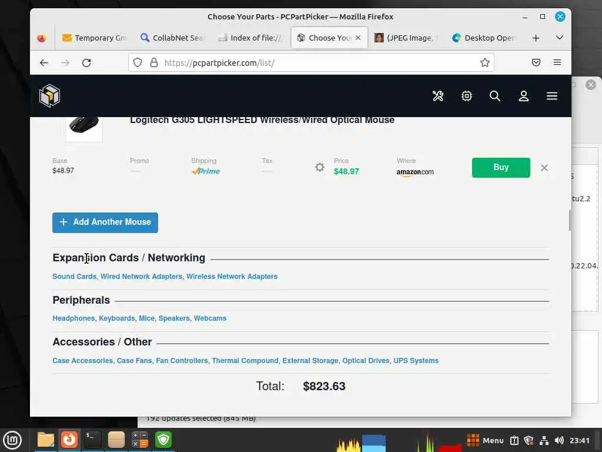
Task: Bookmark this page with the star
Action: 485,62
